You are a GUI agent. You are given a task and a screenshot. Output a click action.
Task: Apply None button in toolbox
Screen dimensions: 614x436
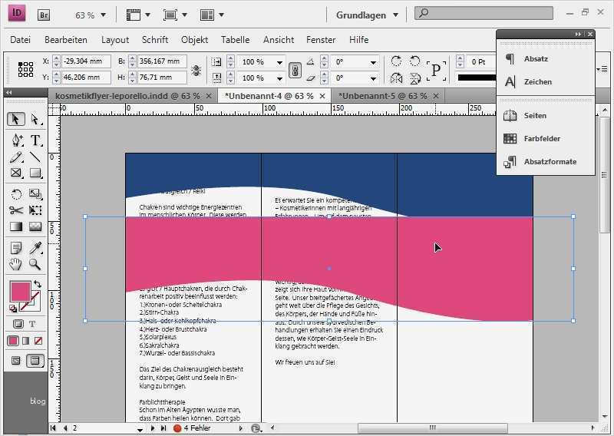point(38,341)
